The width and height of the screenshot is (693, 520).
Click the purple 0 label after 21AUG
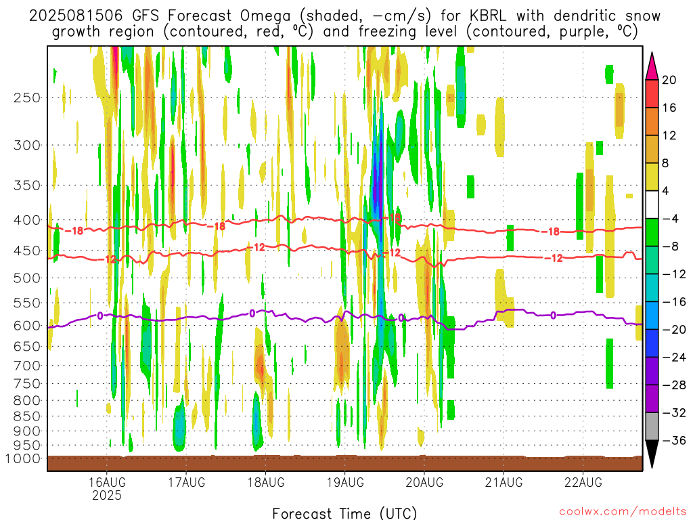tap(554, 316)
